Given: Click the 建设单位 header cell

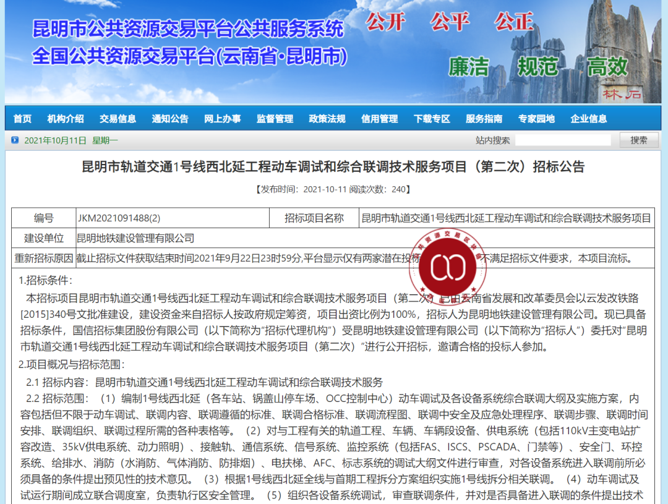Looking at the screenshot, I should pos(44,238).
